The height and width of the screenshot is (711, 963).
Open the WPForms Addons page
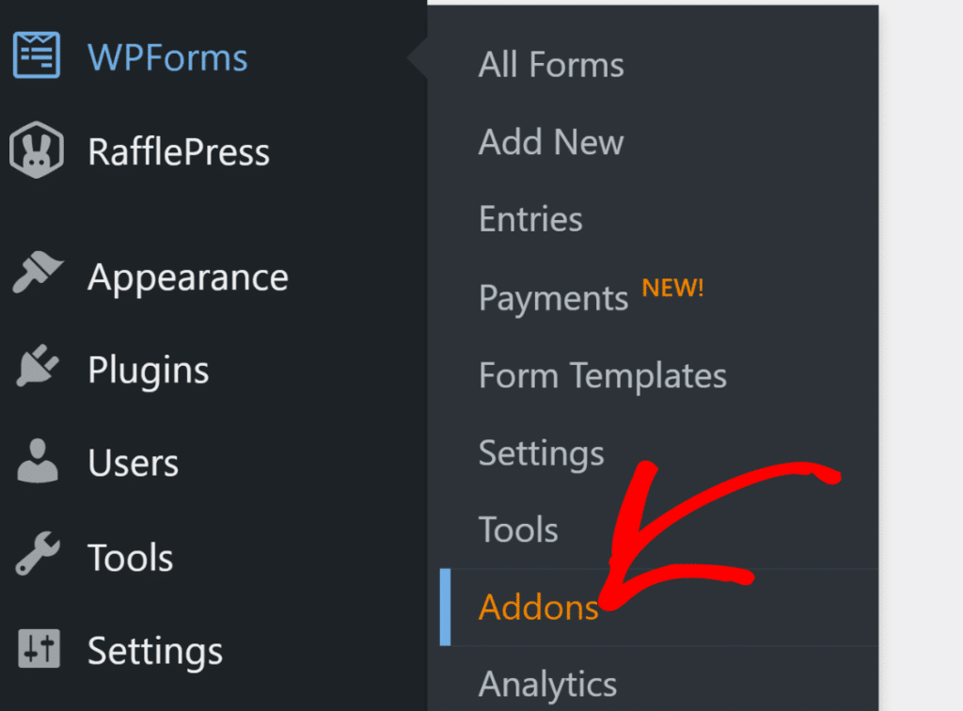click(539, 608)
